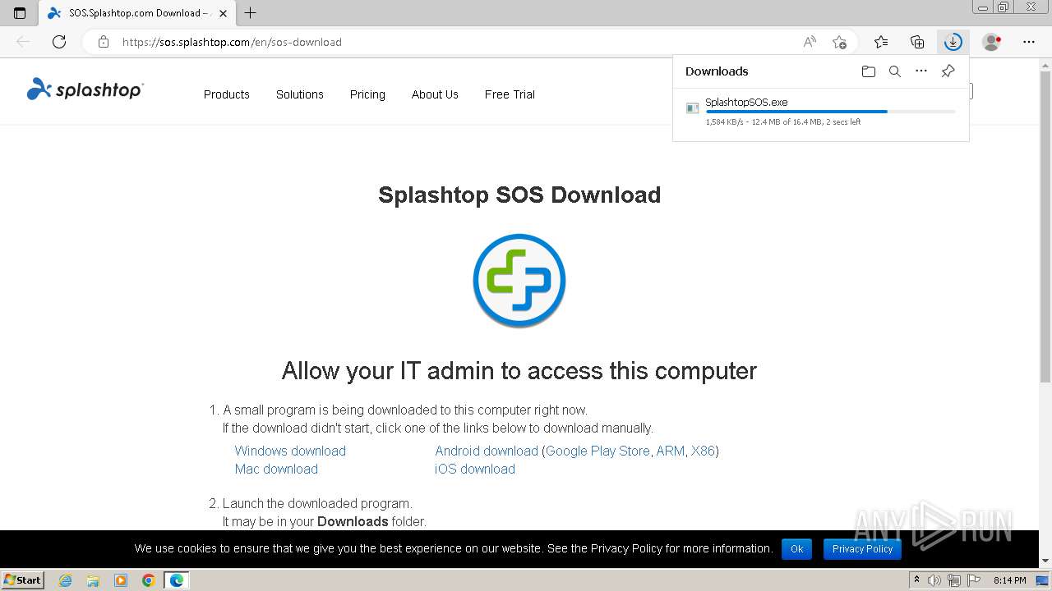Click the Mac download link
The height and width of the screenshot is (591, 1052).
click(276, 469)
